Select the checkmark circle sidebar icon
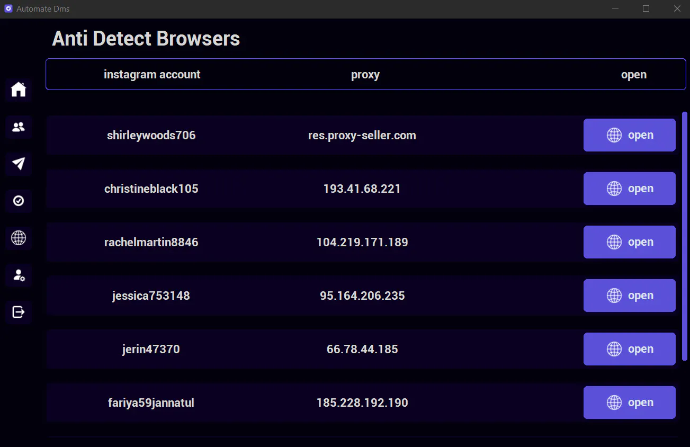This screenshot has width=690, height=447. pyautogui.click(x=19, y=201)
